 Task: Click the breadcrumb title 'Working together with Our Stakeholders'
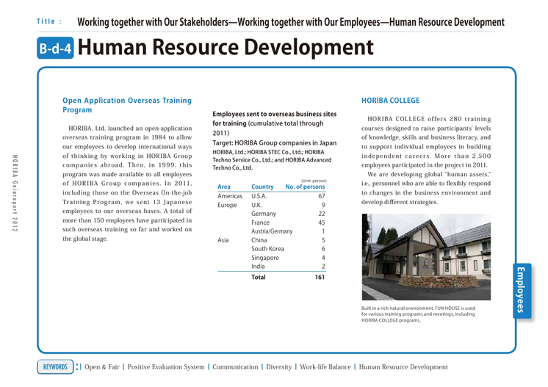tap(153, 22)
